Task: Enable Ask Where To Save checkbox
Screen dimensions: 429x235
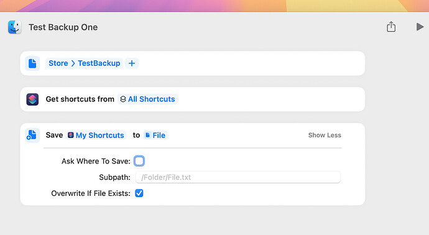Action: tap(139, 161)
